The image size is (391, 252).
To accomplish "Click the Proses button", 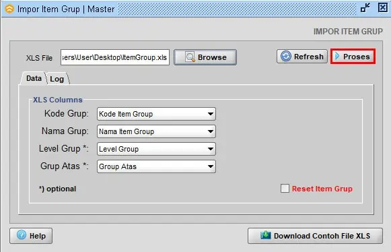I will [353, 57].
